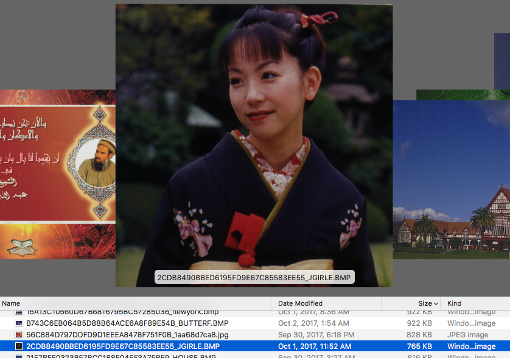This screenshot has height=358, width=510.
Task: Click the highlighted JGIRLE.BMP file name in list
Action: (122, 346)
